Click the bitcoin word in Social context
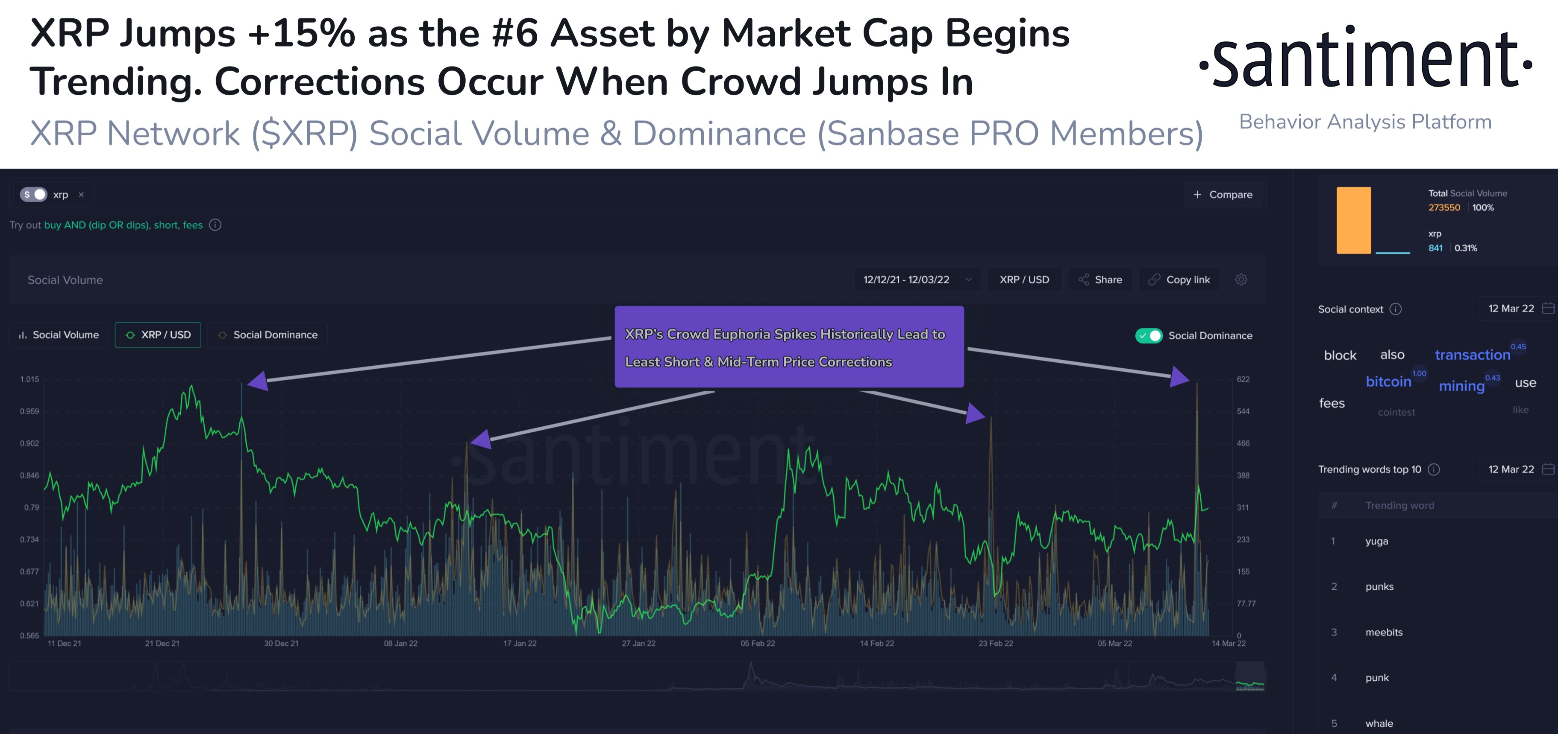The image size is (1558, 734). (x=1388, y=382)
